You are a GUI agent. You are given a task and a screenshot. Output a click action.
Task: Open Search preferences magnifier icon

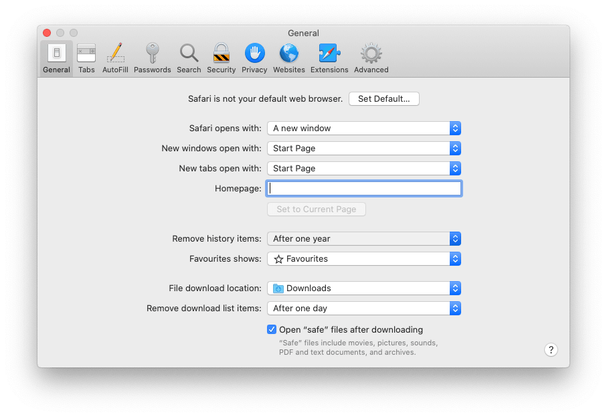pyautogui.click(x=189, y=58)
